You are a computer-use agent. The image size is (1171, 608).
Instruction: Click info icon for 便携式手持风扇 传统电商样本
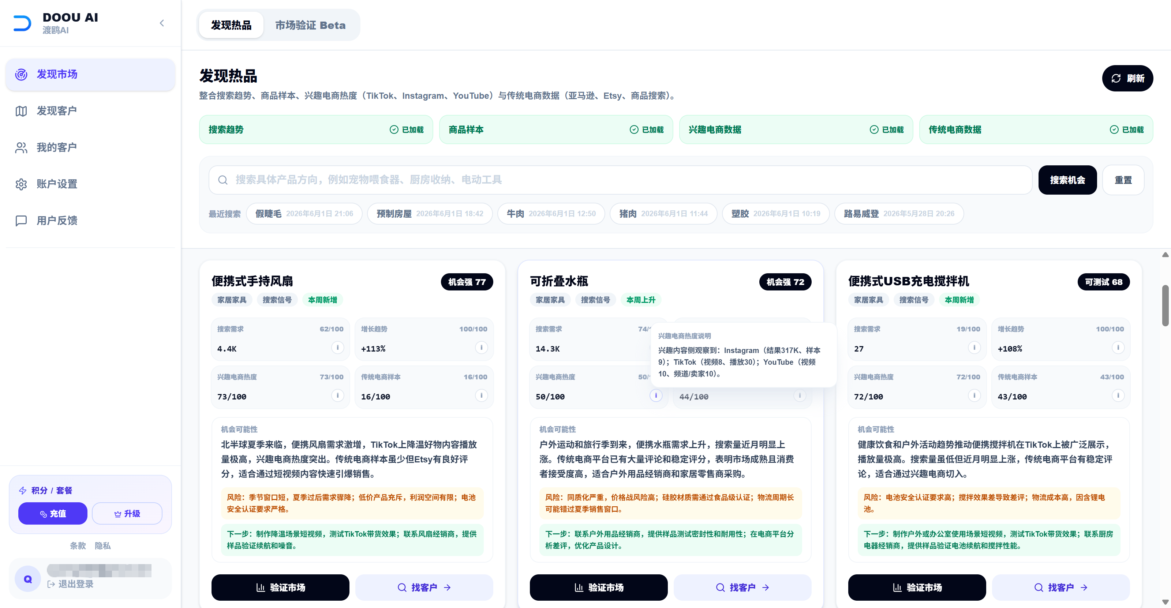point(482,395)
